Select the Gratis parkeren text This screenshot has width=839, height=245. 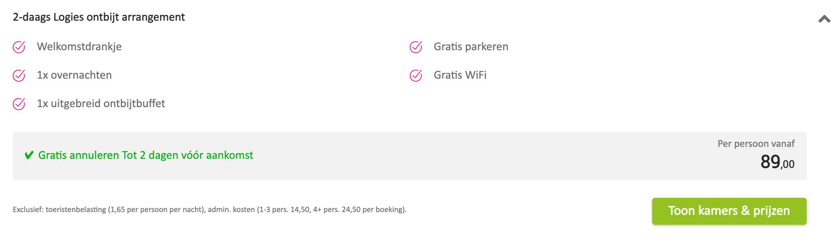pyautogui.click(x=471, y=46)
